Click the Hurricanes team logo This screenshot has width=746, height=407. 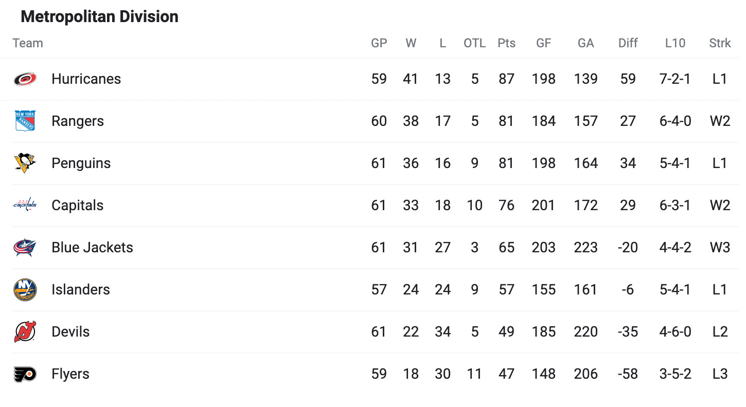coord(25,79)
